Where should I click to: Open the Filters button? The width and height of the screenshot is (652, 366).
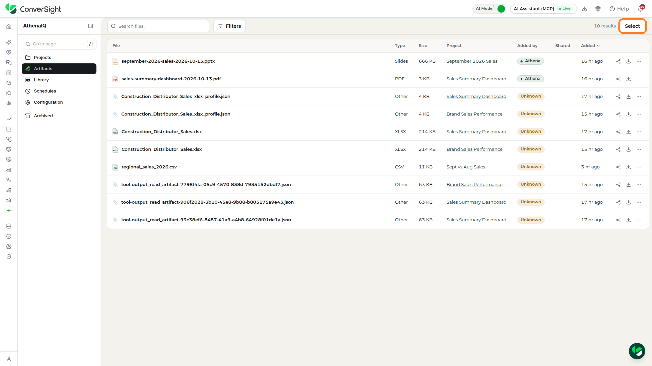[229, 26]
